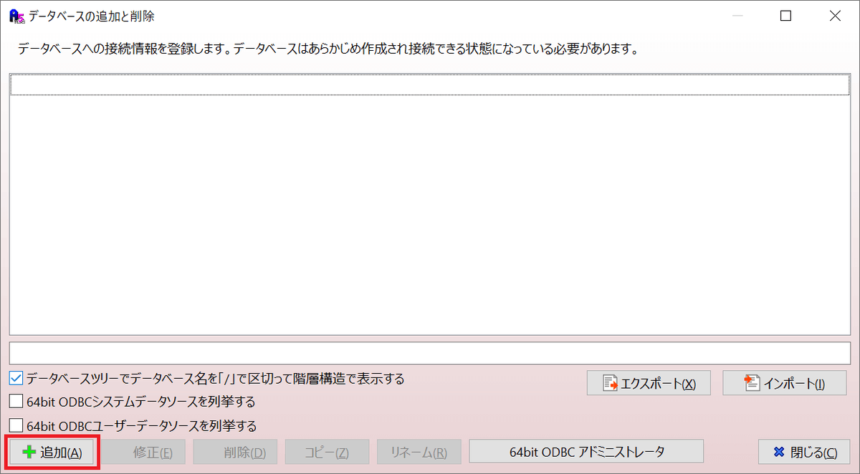Viewport: 860px width, 474px height.
Task: Click the 追加(A) button
Action: pyautogui.click(x=52, y=452)
